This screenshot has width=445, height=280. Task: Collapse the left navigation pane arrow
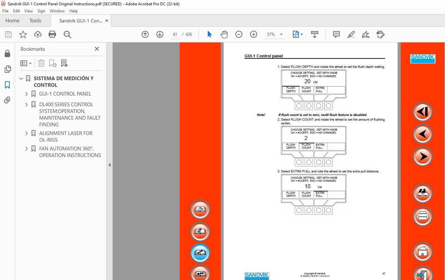[109, 165]
